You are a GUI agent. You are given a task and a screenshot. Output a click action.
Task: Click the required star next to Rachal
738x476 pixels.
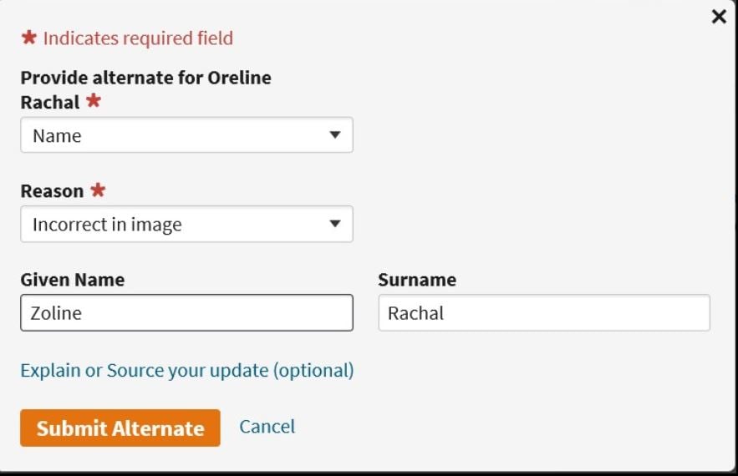pyautogui.click(x=94, y=99)
